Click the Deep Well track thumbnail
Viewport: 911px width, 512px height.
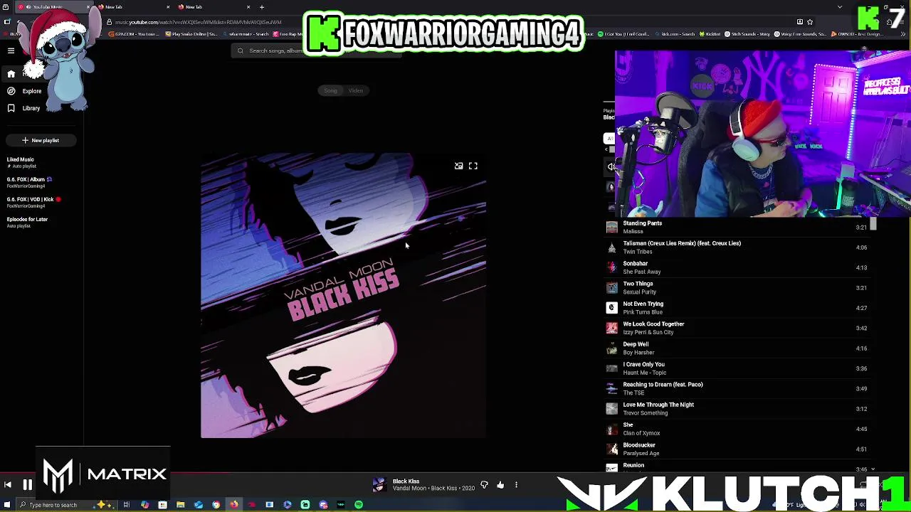point(611,348)
